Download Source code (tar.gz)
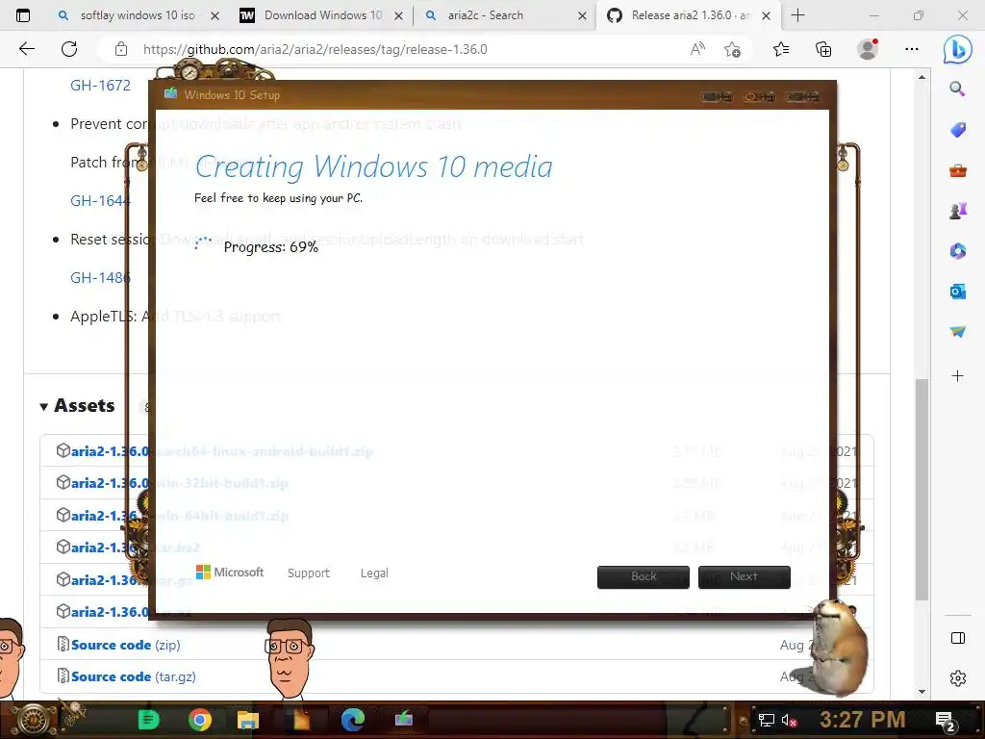This screenshot has height=739, width=985. pos(133,676)
